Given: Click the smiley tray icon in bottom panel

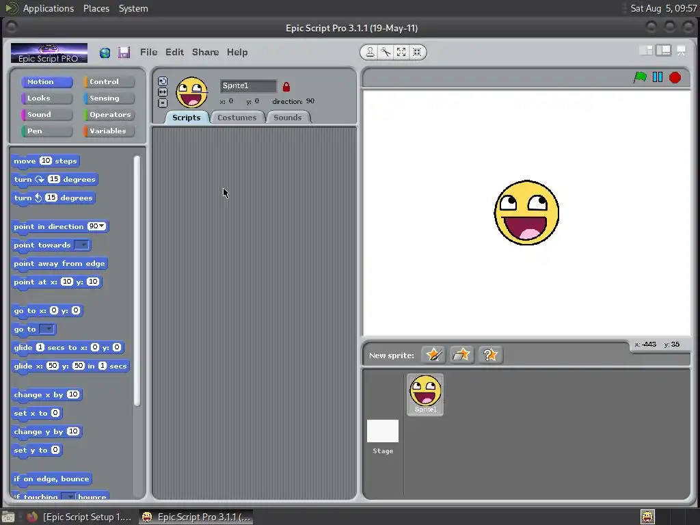Looking at the screenshot, I should (x=647, y=517).
